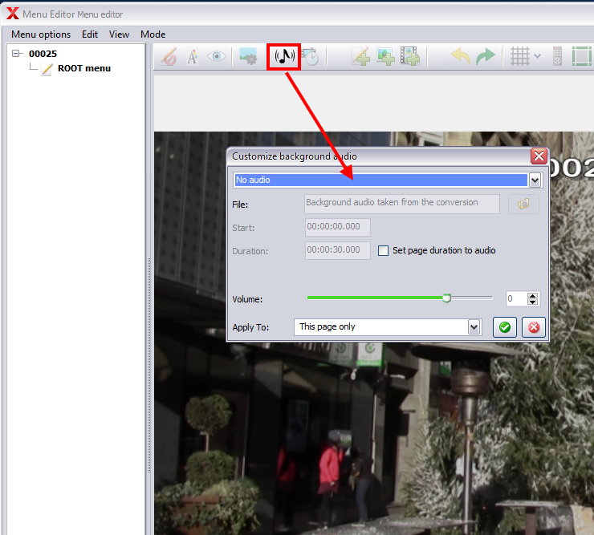This screenshot has width=594, height=535.
Task: Open the Menu options menu
Action: (41, 34)
